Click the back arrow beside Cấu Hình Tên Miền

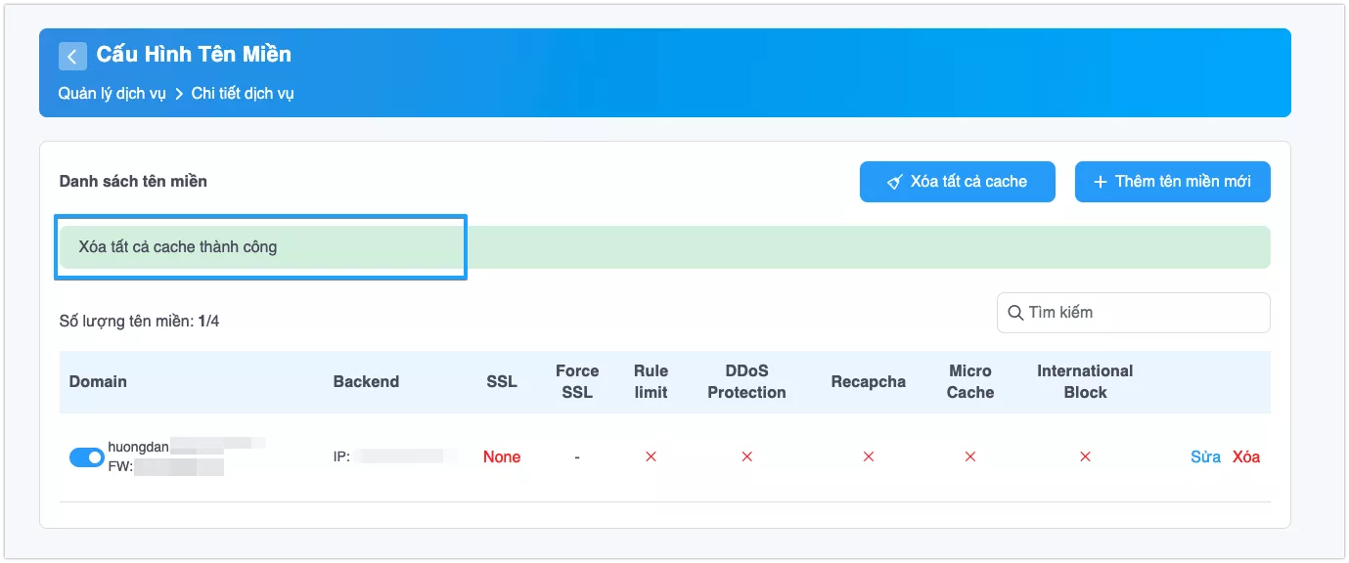(x=72, y=56)
